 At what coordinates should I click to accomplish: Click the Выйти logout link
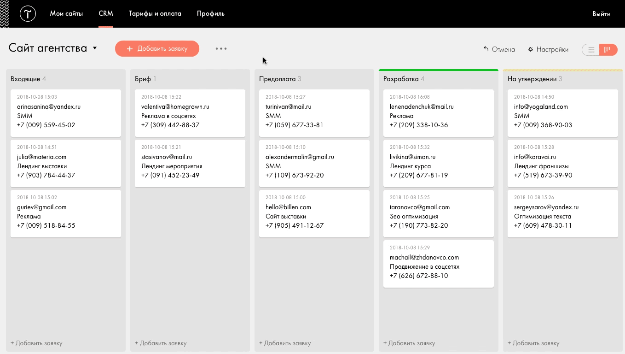[x=601, y=14]
